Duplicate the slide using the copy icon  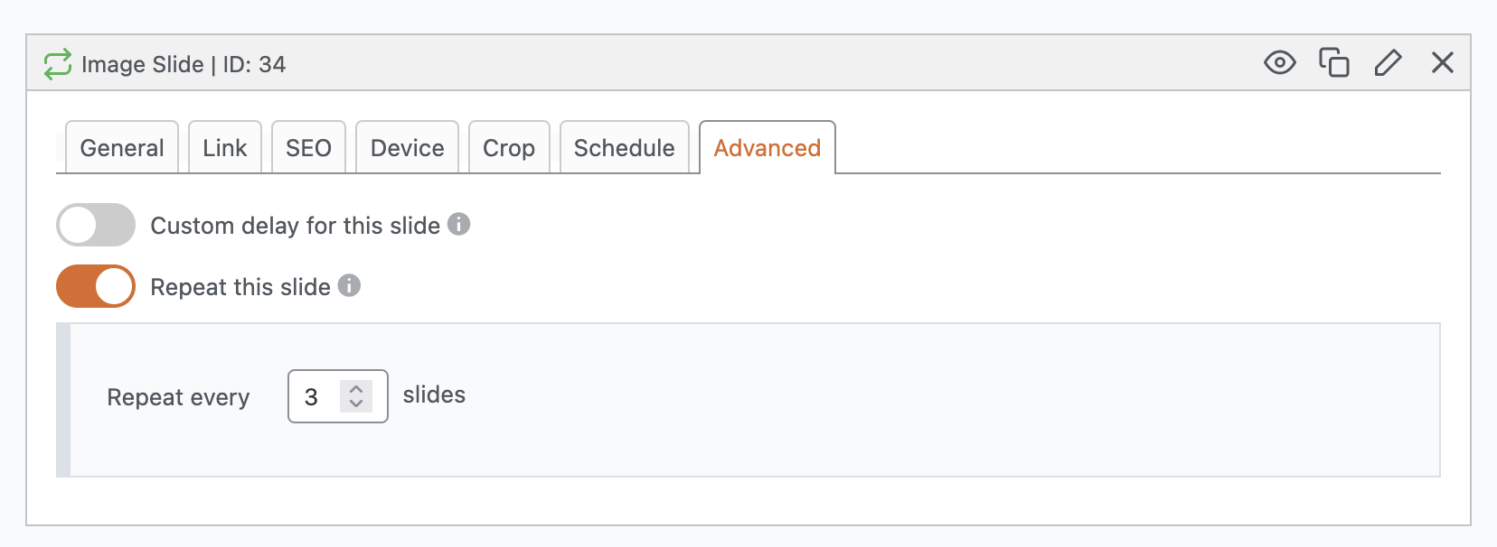click(x=1333, y=62)
